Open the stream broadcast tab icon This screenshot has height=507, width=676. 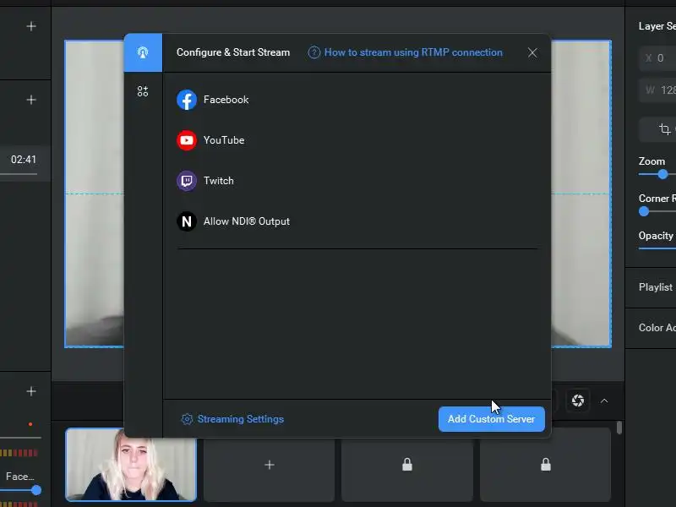coord(143,52)
